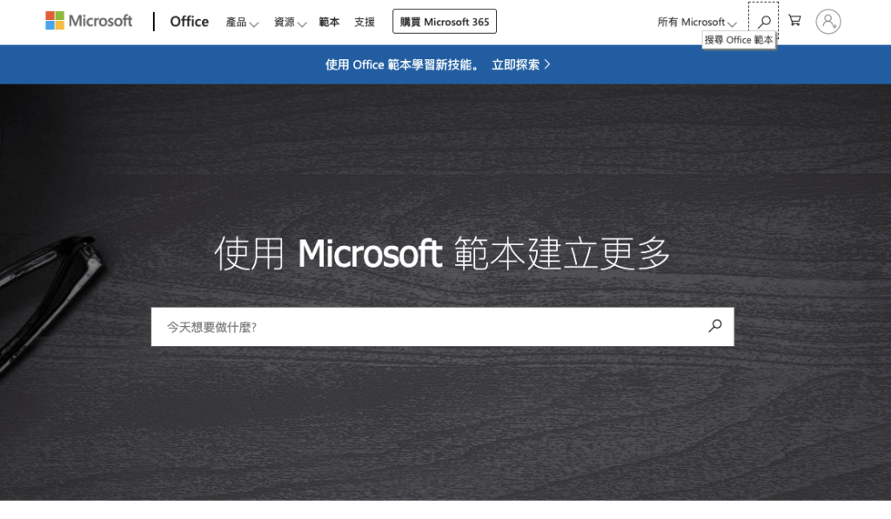Click the Microsoft logo
This screenshot has width=891, height=519.
(x=89, y=21)
